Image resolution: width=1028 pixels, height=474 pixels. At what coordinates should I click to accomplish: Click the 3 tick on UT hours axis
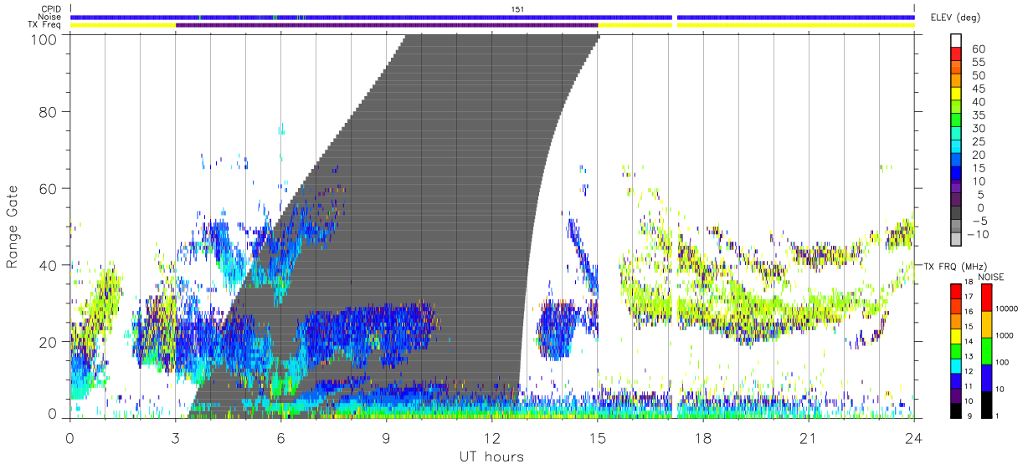(x=175, y=437)
